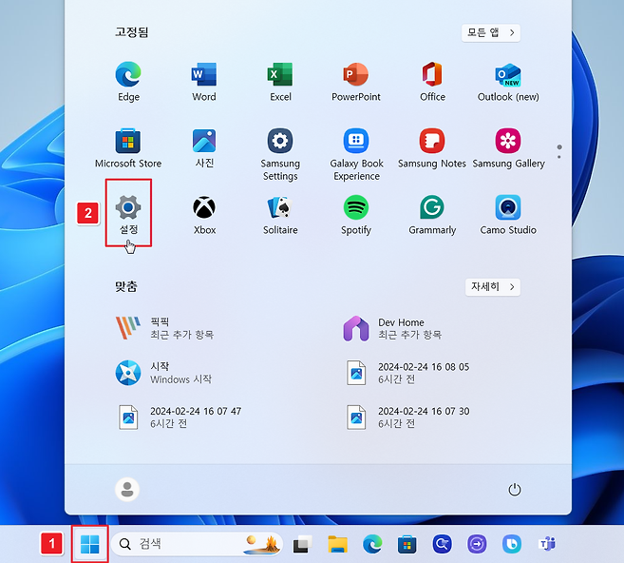Screen dimensions: 624x563
Task: Open Edge from the taskbar
Action: click(372, 544)
